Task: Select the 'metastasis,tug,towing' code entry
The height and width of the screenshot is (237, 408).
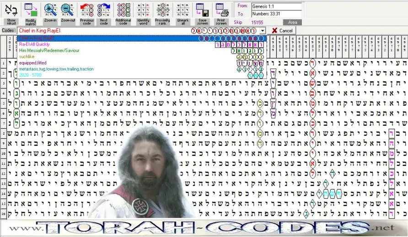Action: pyautogui.click(x=142, y=69)
